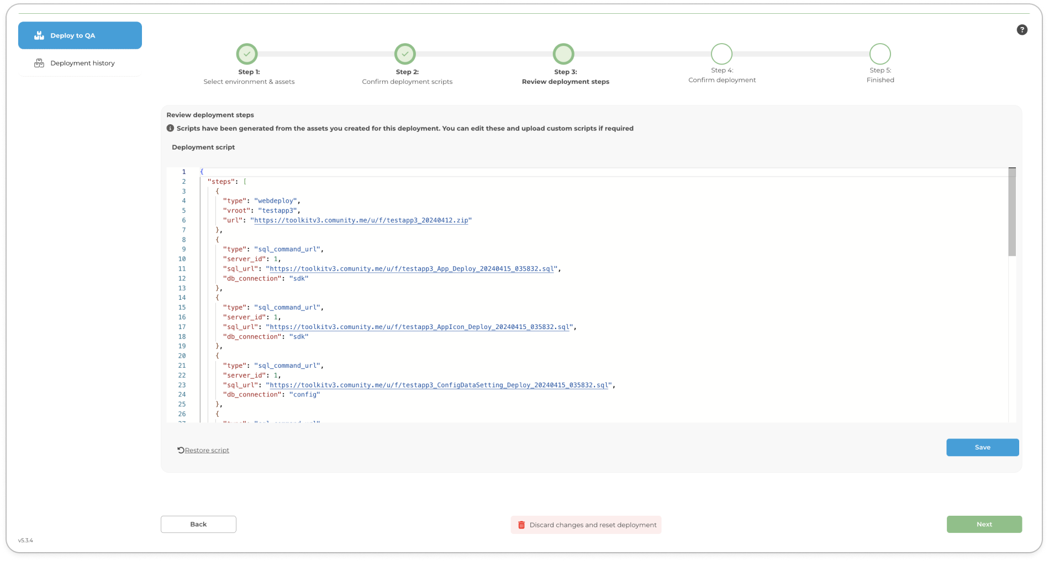Select Step 2 confirm scripts circle
The image size is (1049, 561).
[405, 54]
